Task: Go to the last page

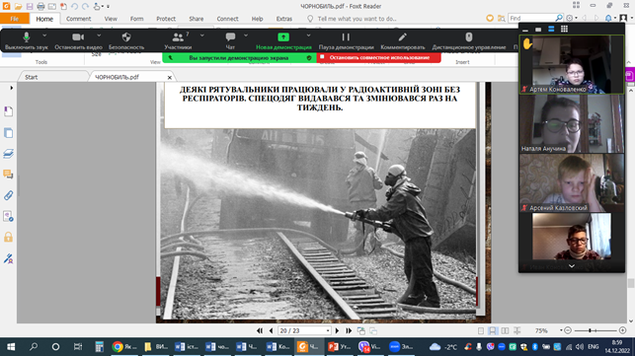Action: 349,331
